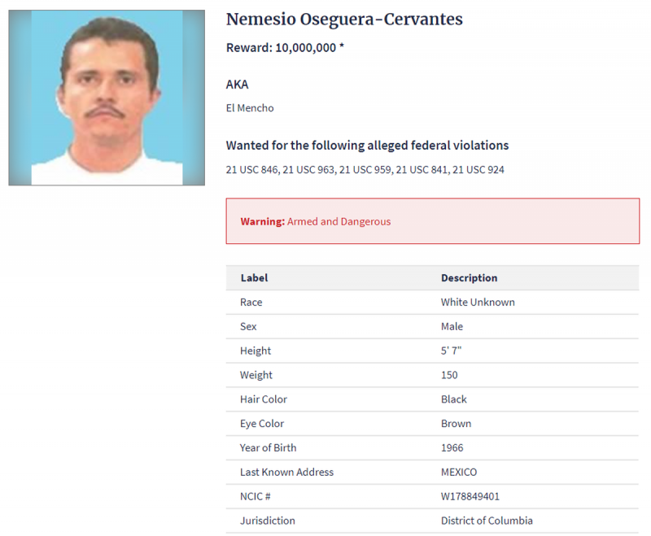Screen dimensions: 651x536
Task: Click the 21 USC 846 violation list
Action: 365,170
